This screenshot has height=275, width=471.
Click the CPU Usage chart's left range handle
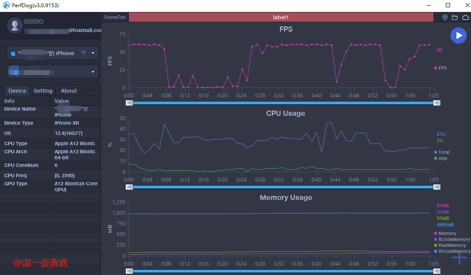pos(129,187)
